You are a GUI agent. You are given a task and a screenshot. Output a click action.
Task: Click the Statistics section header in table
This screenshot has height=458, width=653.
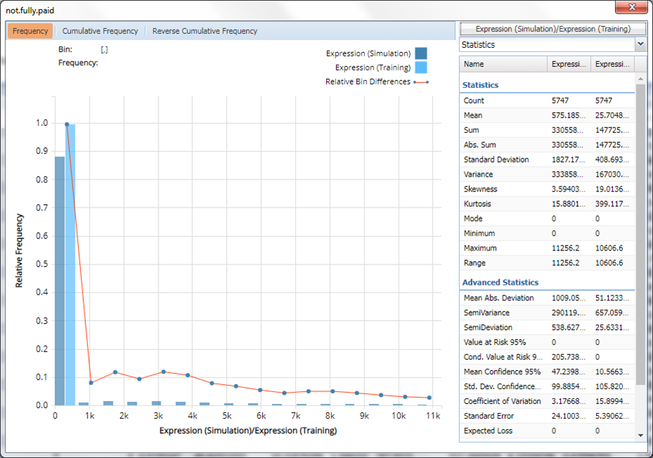(480, 85)
